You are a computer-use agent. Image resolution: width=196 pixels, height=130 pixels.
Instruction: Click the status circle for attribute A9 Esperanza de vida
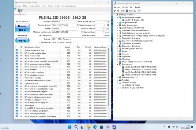tap(17, 83)
